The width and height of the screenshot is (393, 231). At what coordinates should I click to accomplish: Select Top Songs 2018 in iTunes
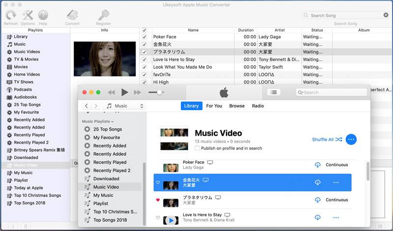(x=110, y=220)
